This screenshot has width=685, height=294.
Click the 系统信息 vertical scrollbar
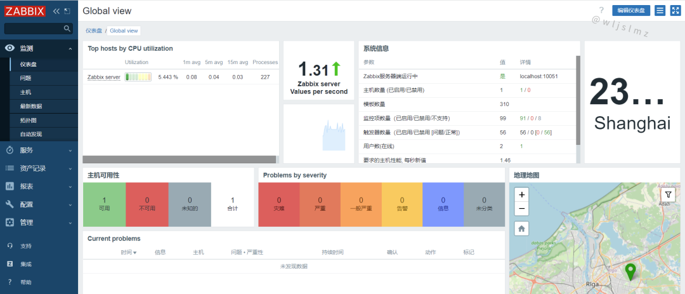578,100
